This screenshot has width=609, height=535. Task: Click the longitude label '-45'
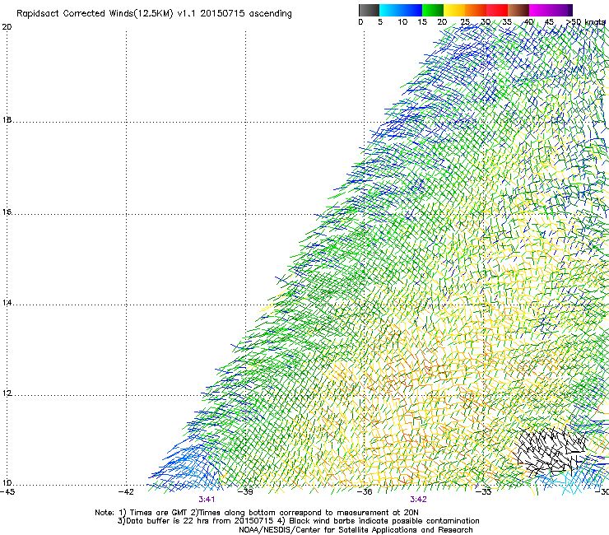click(7, 492)
